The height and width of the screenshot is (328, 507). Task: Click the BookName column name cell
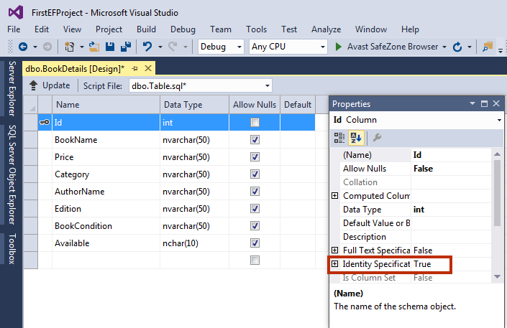click(106, 140)
